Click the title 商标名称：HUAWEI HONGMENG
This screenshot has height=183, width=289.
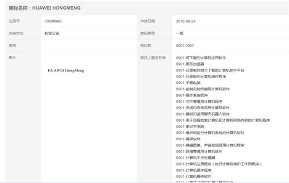pos(45,8)
